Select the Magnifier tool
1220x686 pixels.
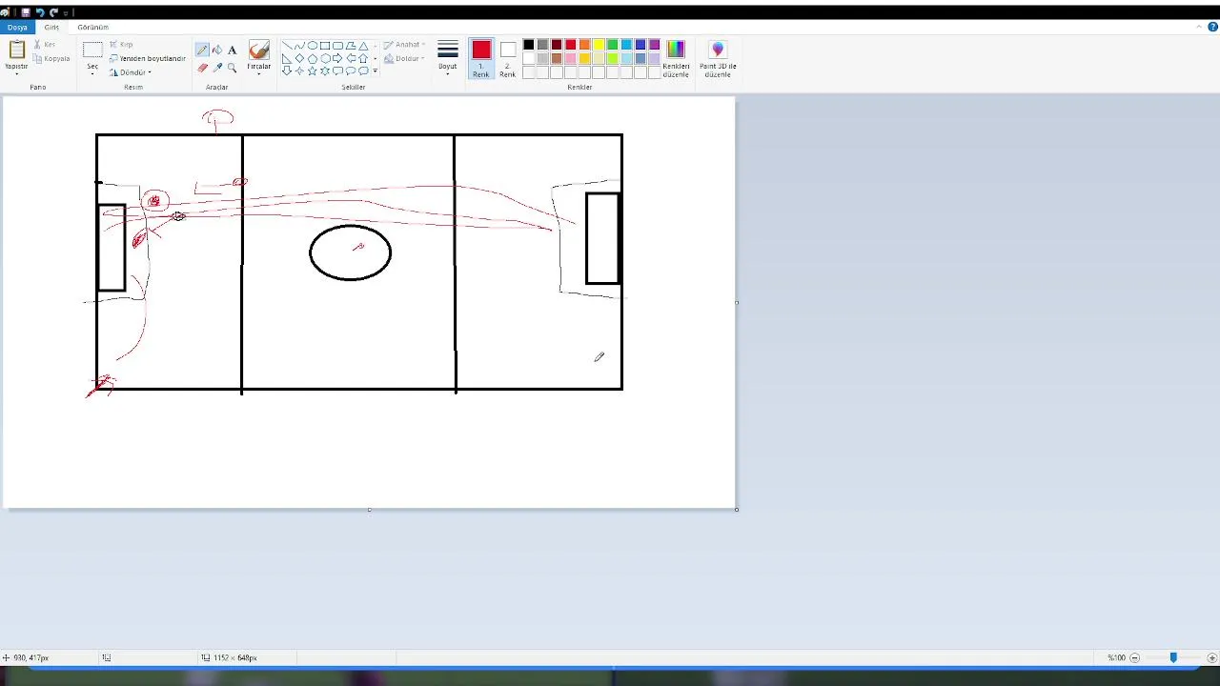pos(232,68)
